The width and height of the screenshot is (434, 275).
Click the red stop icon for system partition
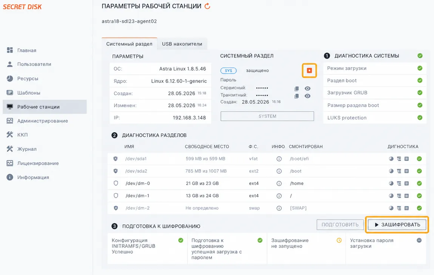click(309, 70)
